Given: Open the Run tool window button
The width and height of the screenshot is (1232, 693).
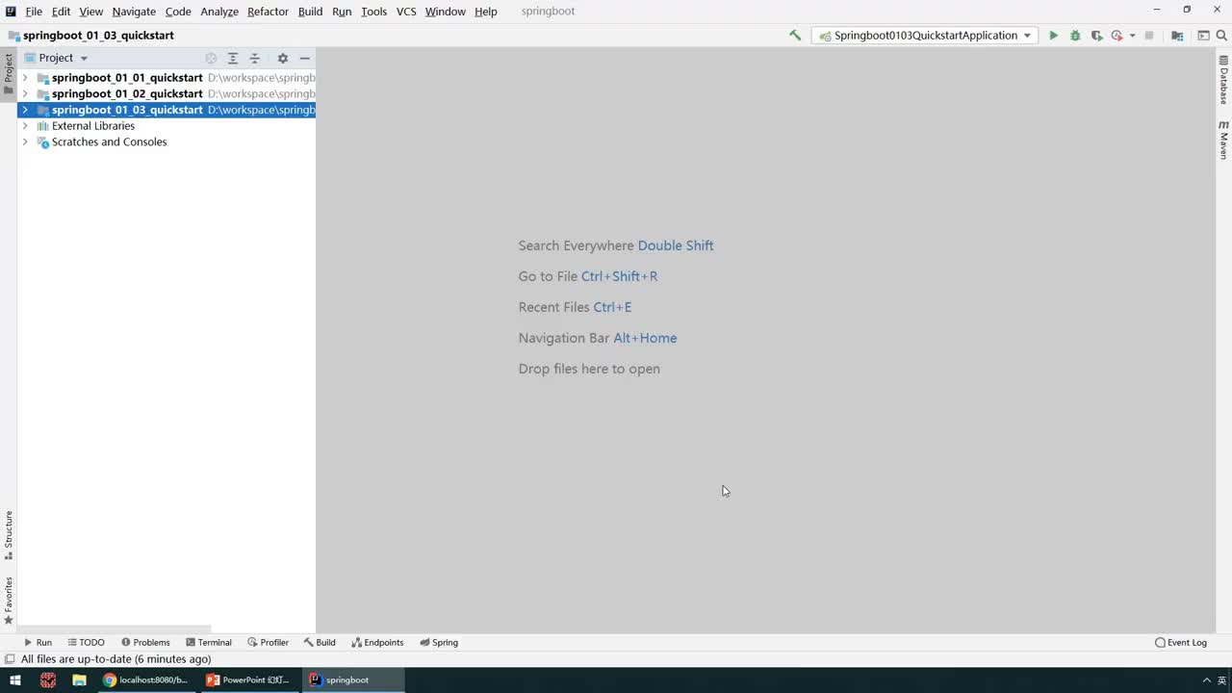Looking at the screenshot, I should [38, 643].
